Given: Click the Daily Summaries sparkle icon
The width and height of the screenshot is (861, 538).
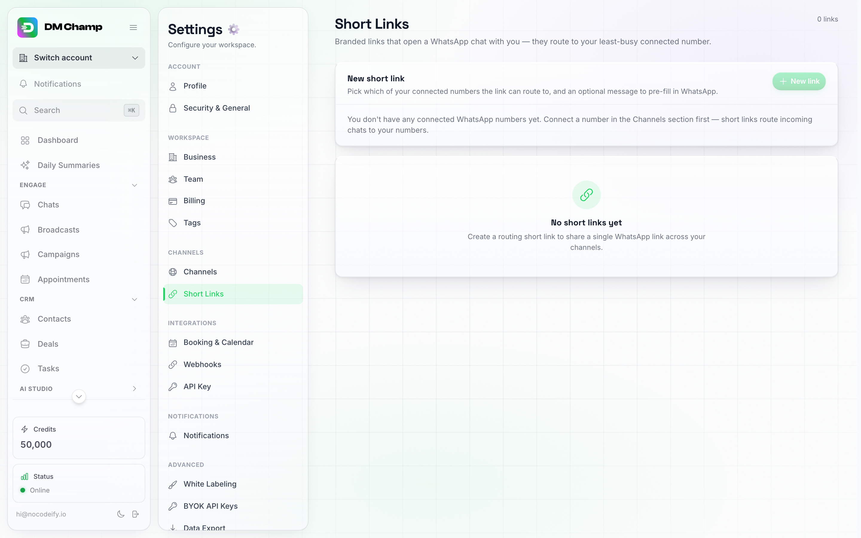Looking at the screenshot, I should [x=25, y=165].
